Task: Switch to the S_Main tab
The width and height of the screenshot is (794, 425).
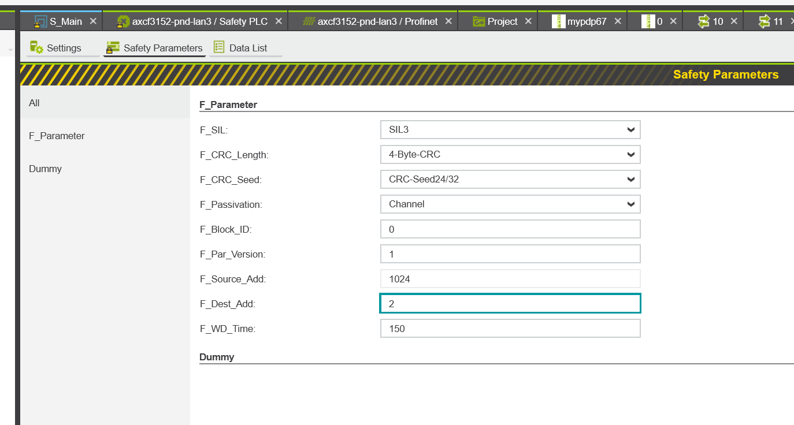Action: coord(61,21)
